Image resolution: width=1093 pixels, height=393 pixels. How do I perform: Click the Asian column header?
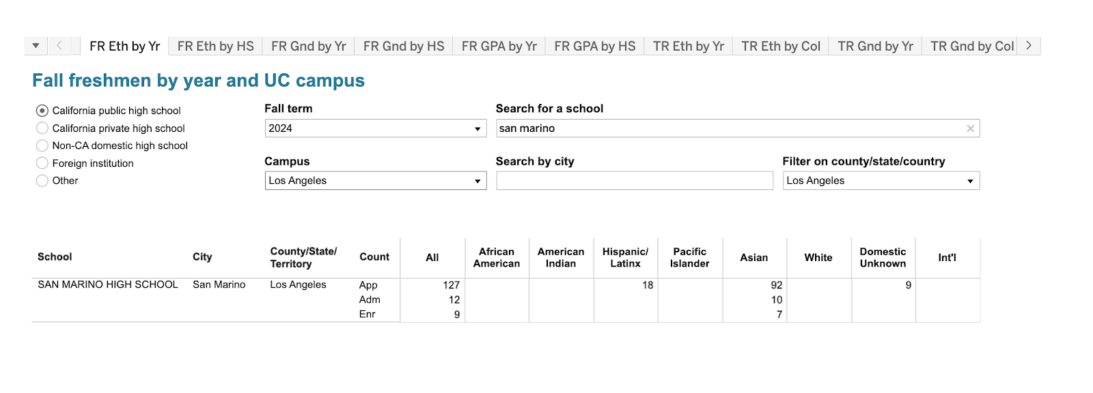(753, 258)
